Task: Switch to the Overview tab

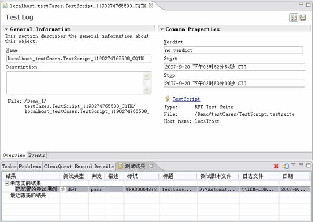Action: point(14,155)
